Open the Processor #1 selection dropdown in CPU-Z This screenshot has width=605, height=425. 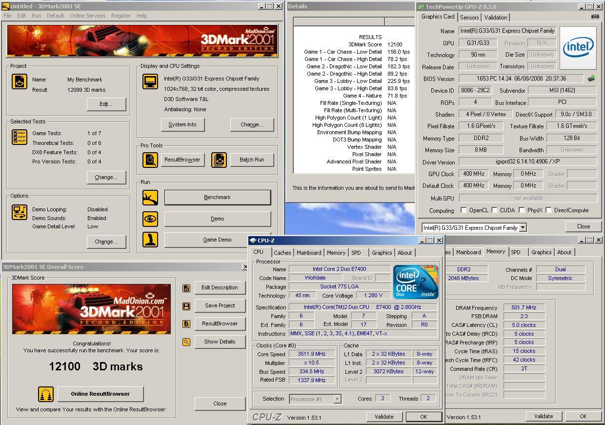click(337, 399)
